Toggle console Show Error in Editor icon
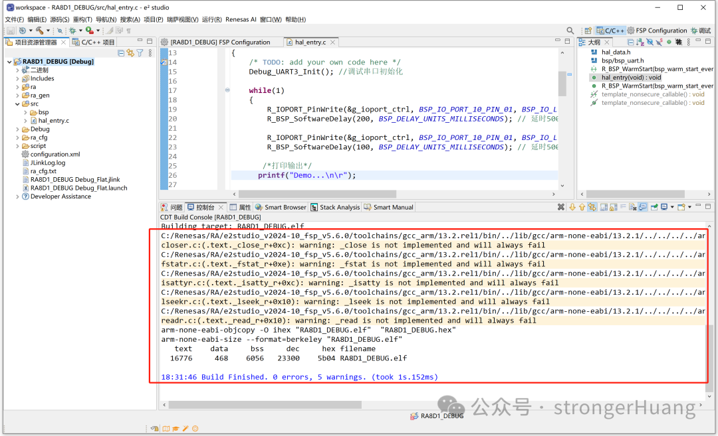 592,207
